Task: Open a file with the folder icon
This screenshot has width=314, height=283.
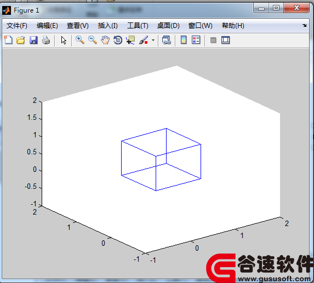Action: point(21,40)
